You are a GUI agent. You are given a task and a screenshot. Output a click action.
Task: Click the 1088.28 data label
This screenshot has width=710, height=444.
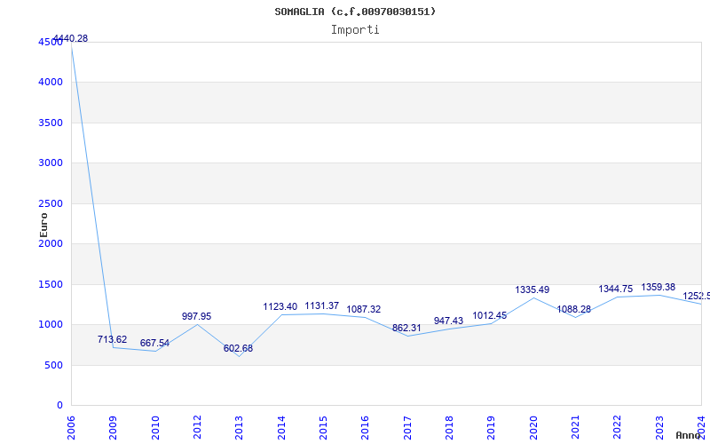point(573,309)
